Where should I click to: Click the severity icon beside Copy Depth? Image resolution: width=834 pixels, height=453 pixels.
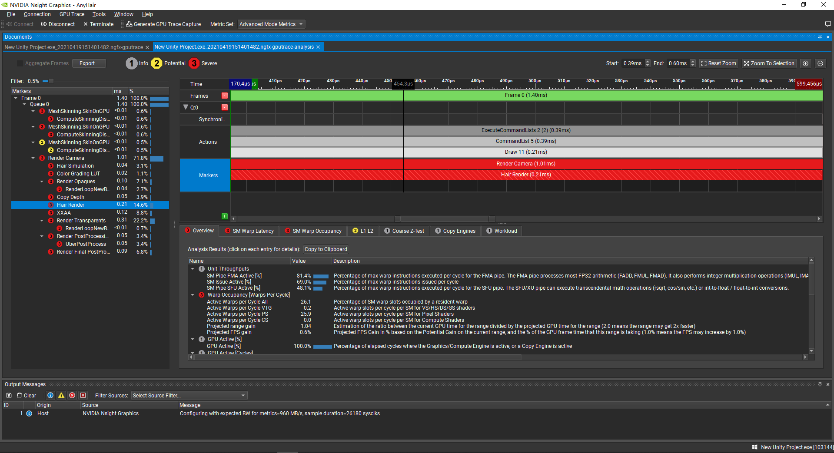[51, 197]
